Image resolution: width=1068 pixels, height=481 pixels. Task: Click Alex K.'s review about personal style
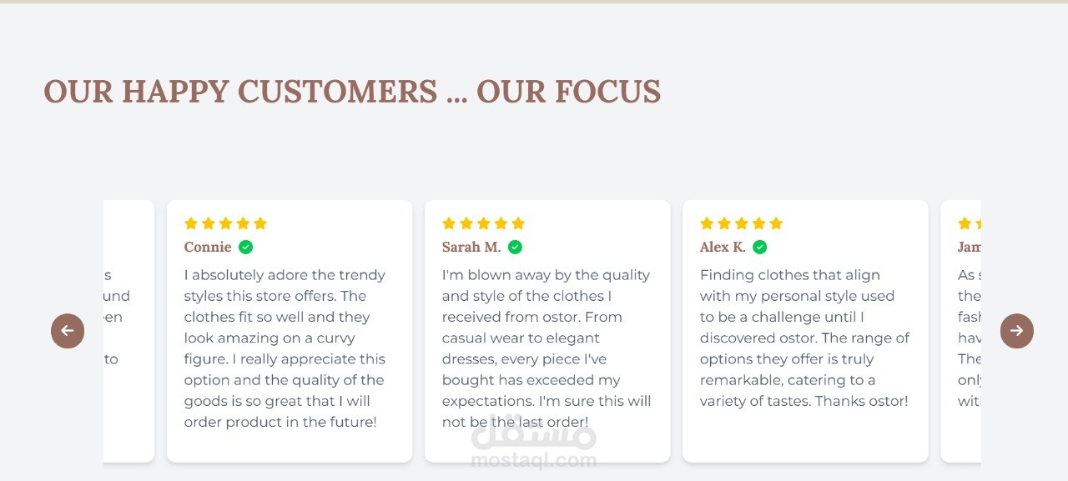[x=804, y=338]
